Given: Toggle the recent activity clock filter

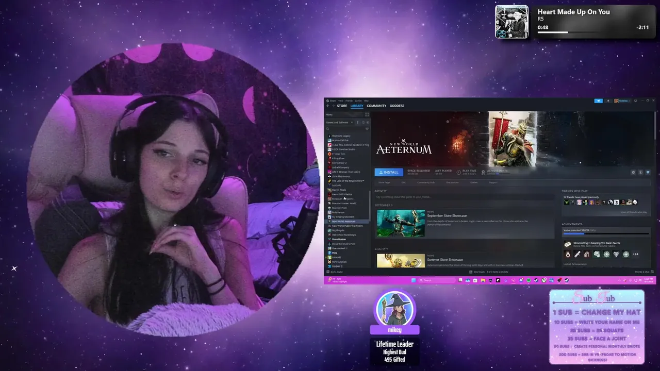Looking at the screenshot, I should click(x=363, y=122).
